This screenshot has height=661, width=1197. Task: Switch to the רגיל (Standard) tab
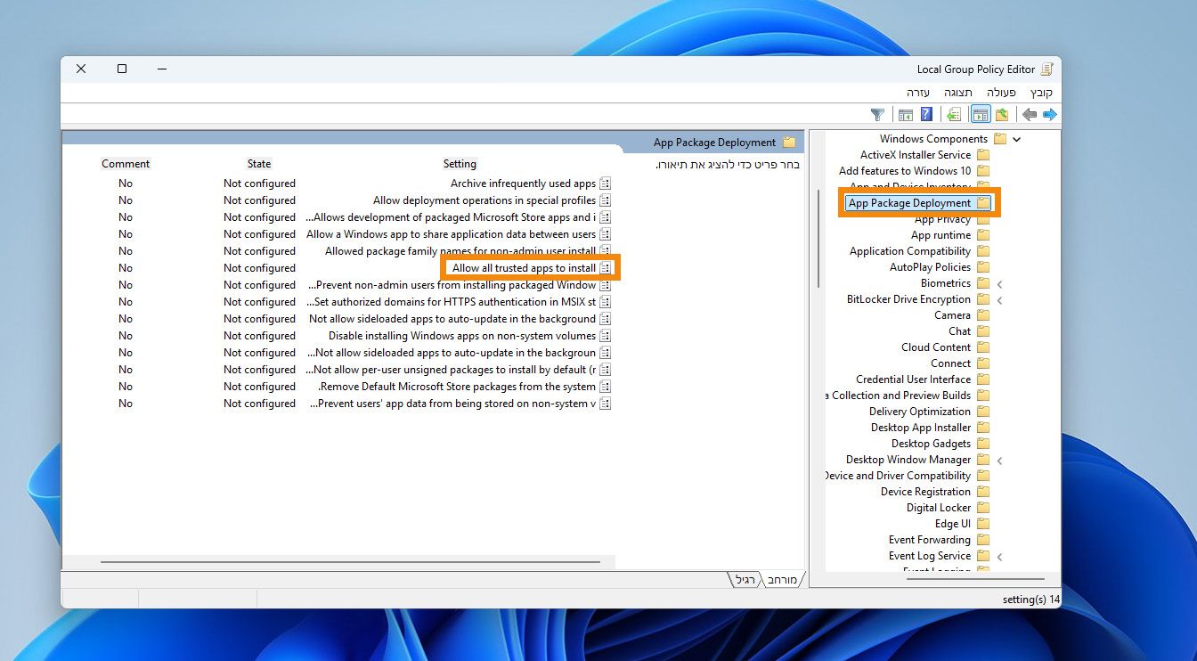[x=745, y=580]
